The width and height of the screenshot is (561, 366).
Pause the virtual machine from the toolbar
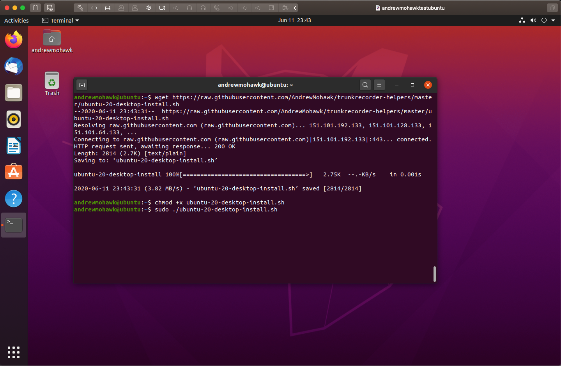(x=35, y=8)
